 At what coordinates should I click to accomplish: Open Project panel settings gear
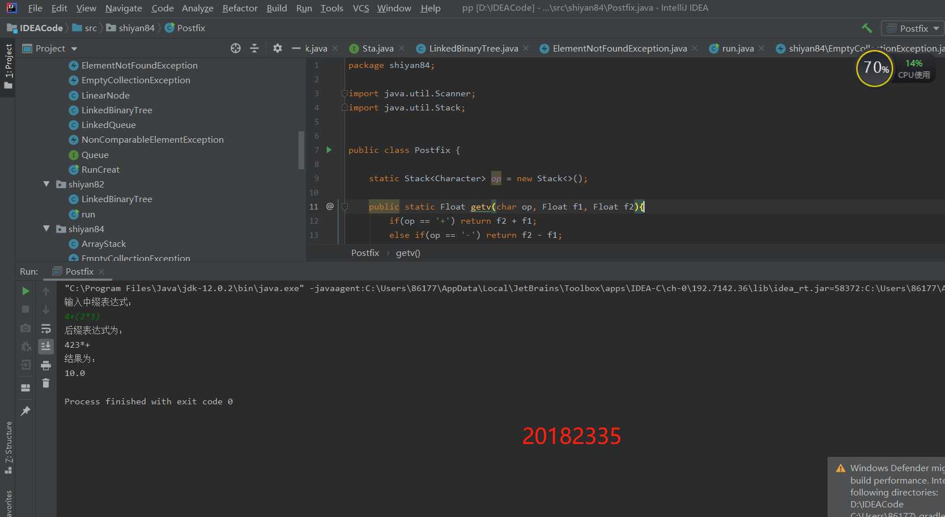(x=278, y=48)
